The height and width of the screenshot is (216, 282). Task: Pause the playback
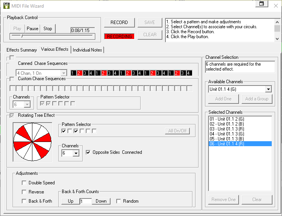click(32, 29)
